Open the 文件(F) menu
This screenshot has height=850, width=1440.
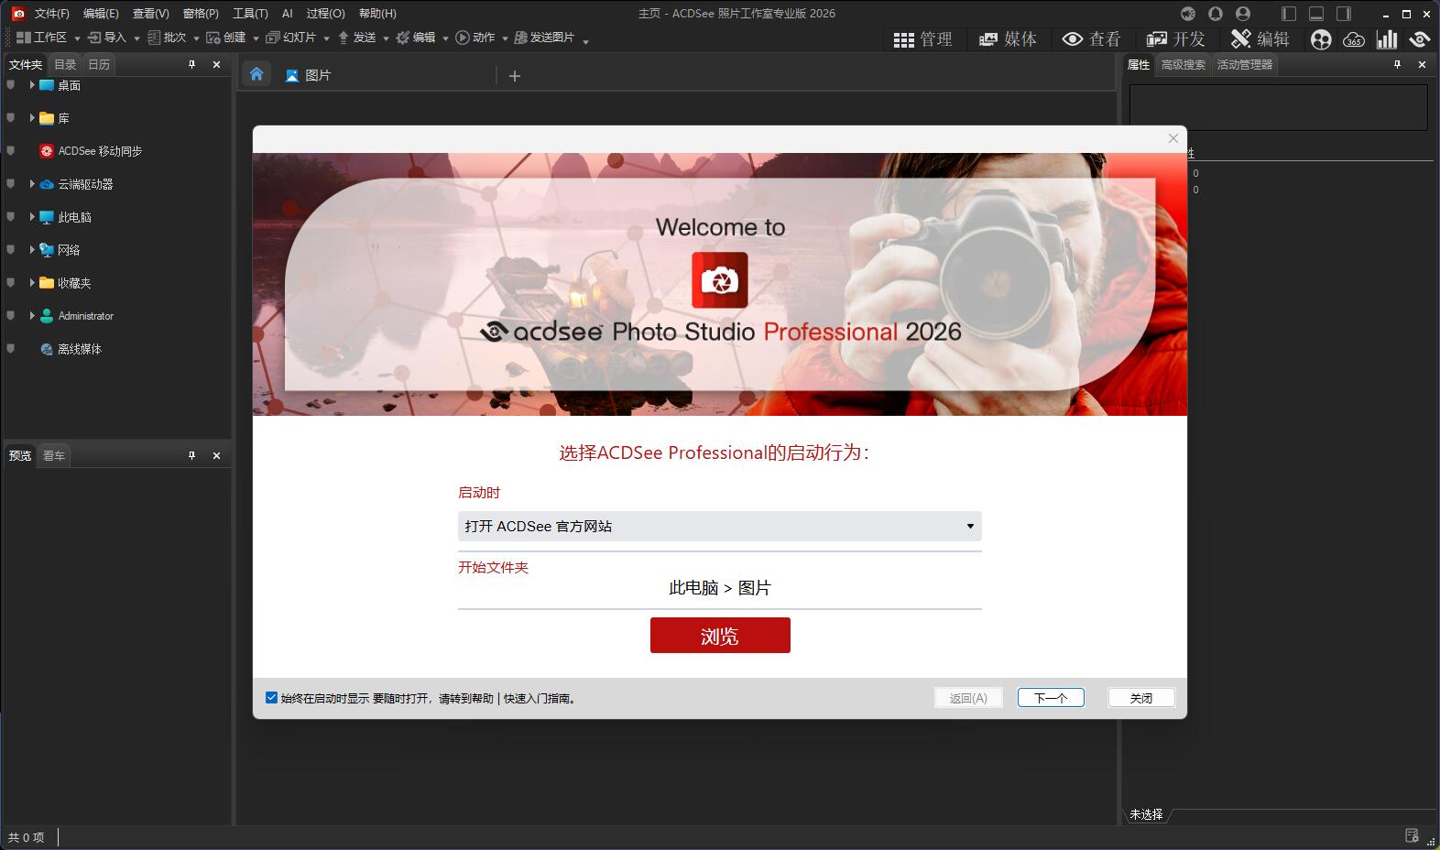pos(51,14)
